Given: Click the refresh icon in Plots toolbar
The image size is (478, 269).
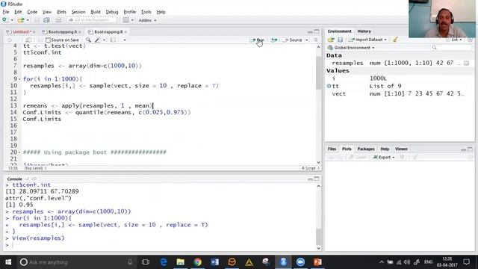Looking at the screenshot, I should (x=403, y=157).
